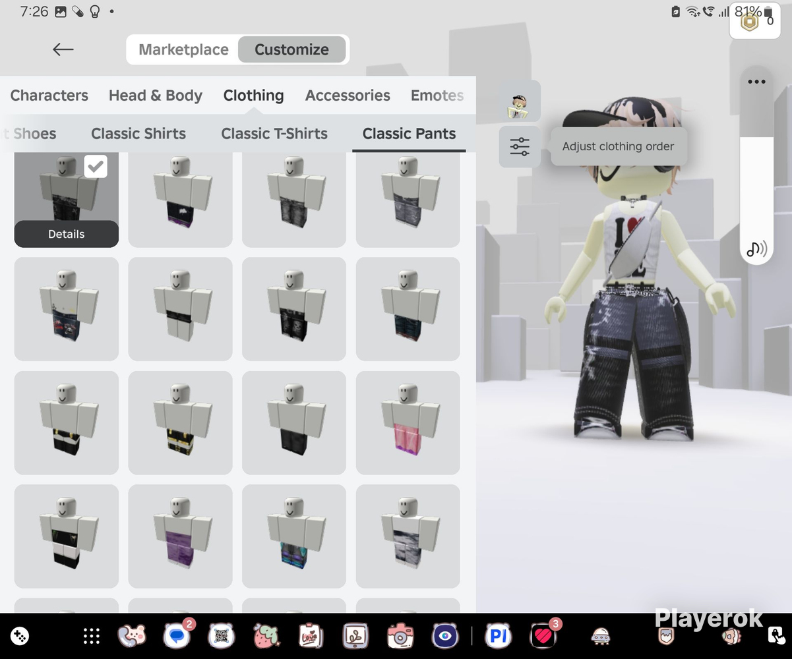Launch the strawberry icon app

point(266,636)
